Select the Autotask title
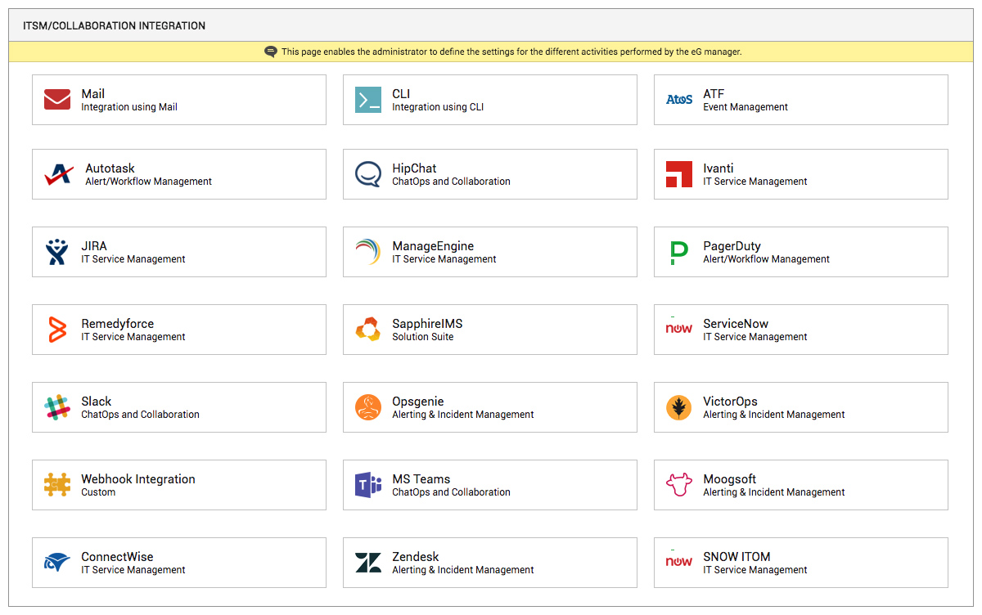Screen dimensions: 982x615 pyautogui.click(x=110, y=168)
